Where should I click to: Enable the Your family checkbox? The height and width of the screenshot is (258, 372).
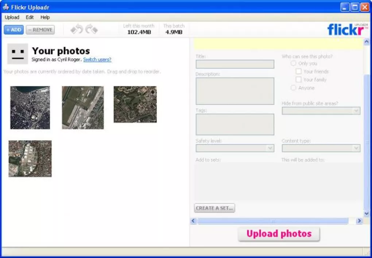pyautogui.click(x=299, y=79)
